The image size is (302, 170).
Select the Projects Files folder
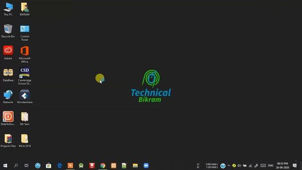pyautogui.click(x=8, y=141)
